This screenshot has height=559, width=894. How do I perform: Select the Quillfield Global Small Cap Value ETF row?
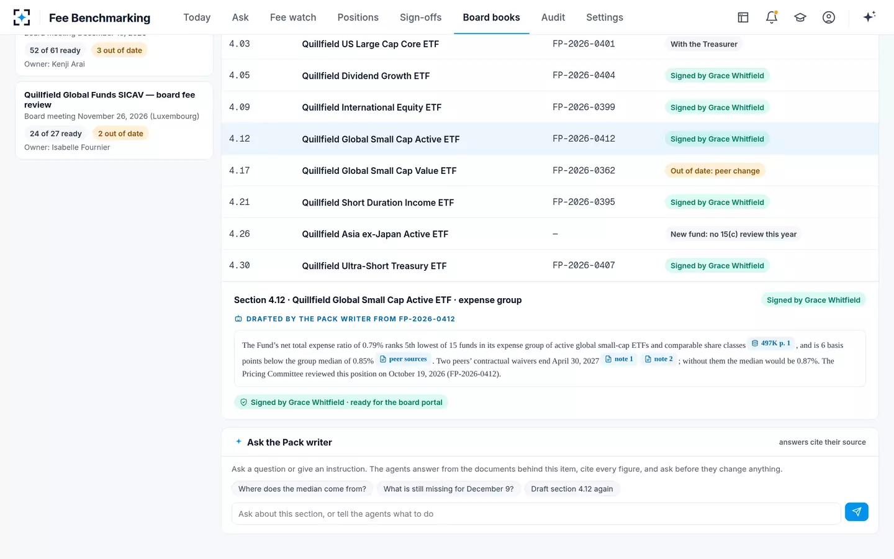550,171
